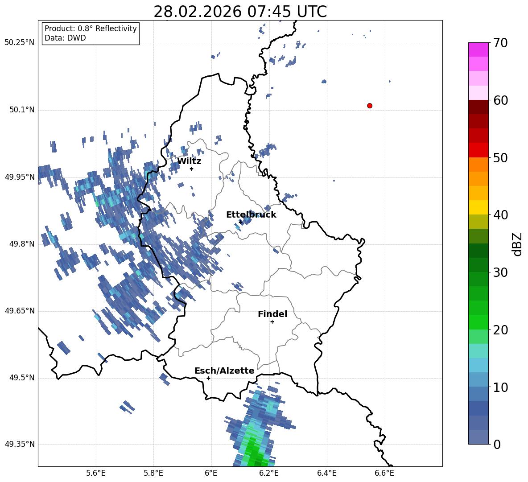Click the 50 tick label on colorbar
Image resolution: width=528 pixels, height=482 pixels.
pyautogui.click(x=500, y=157)
